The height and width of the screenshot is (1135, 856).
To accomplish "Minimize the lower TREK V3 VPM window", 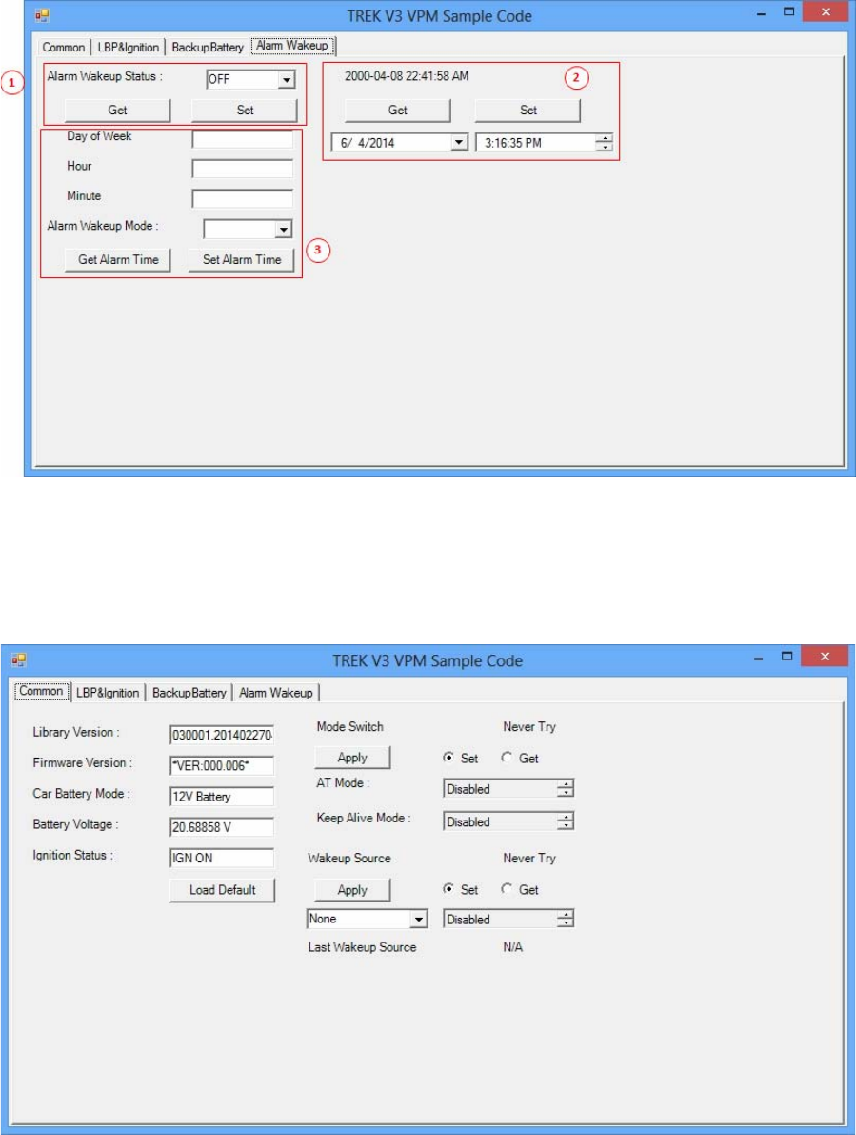I will (758, 659).
